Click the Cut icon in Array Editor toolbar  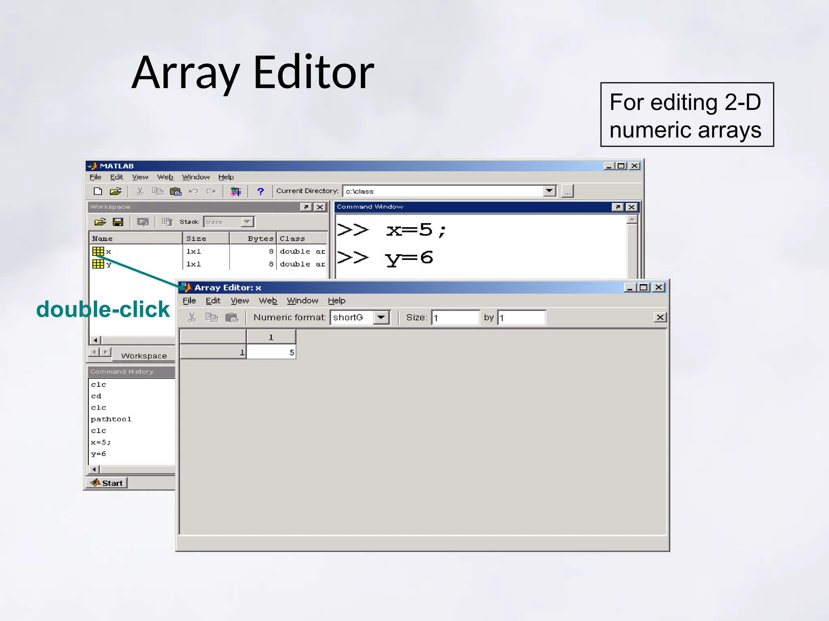[x=192, y=317]
